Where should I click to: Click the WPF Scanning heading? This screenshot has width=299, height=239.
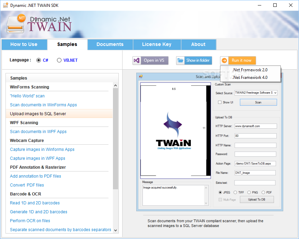pos(24,123)
